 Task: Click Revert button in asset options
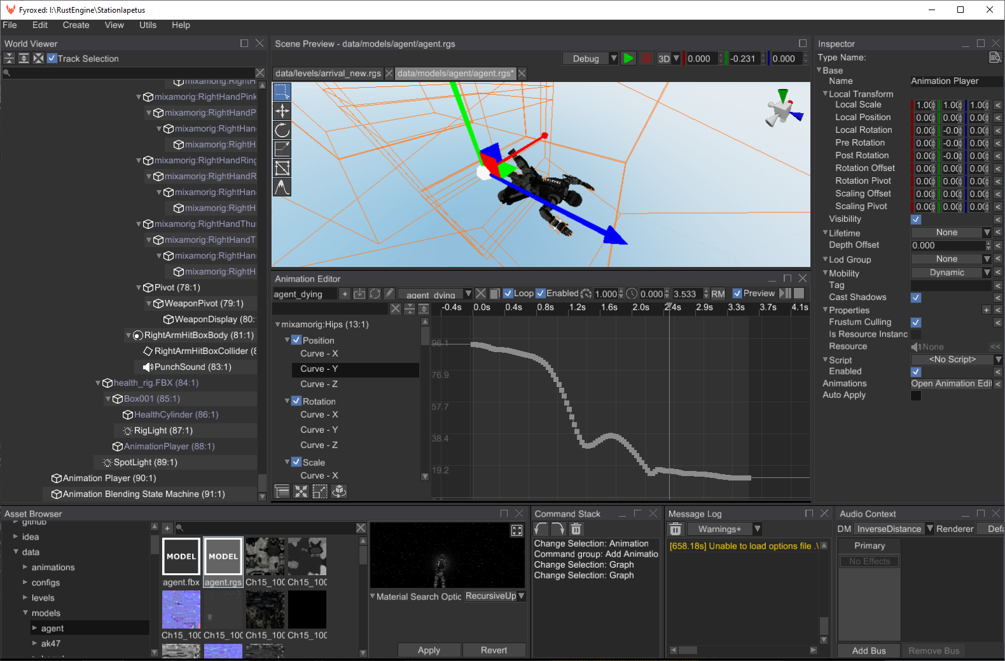pyautogui.click(x=494, y=650)
